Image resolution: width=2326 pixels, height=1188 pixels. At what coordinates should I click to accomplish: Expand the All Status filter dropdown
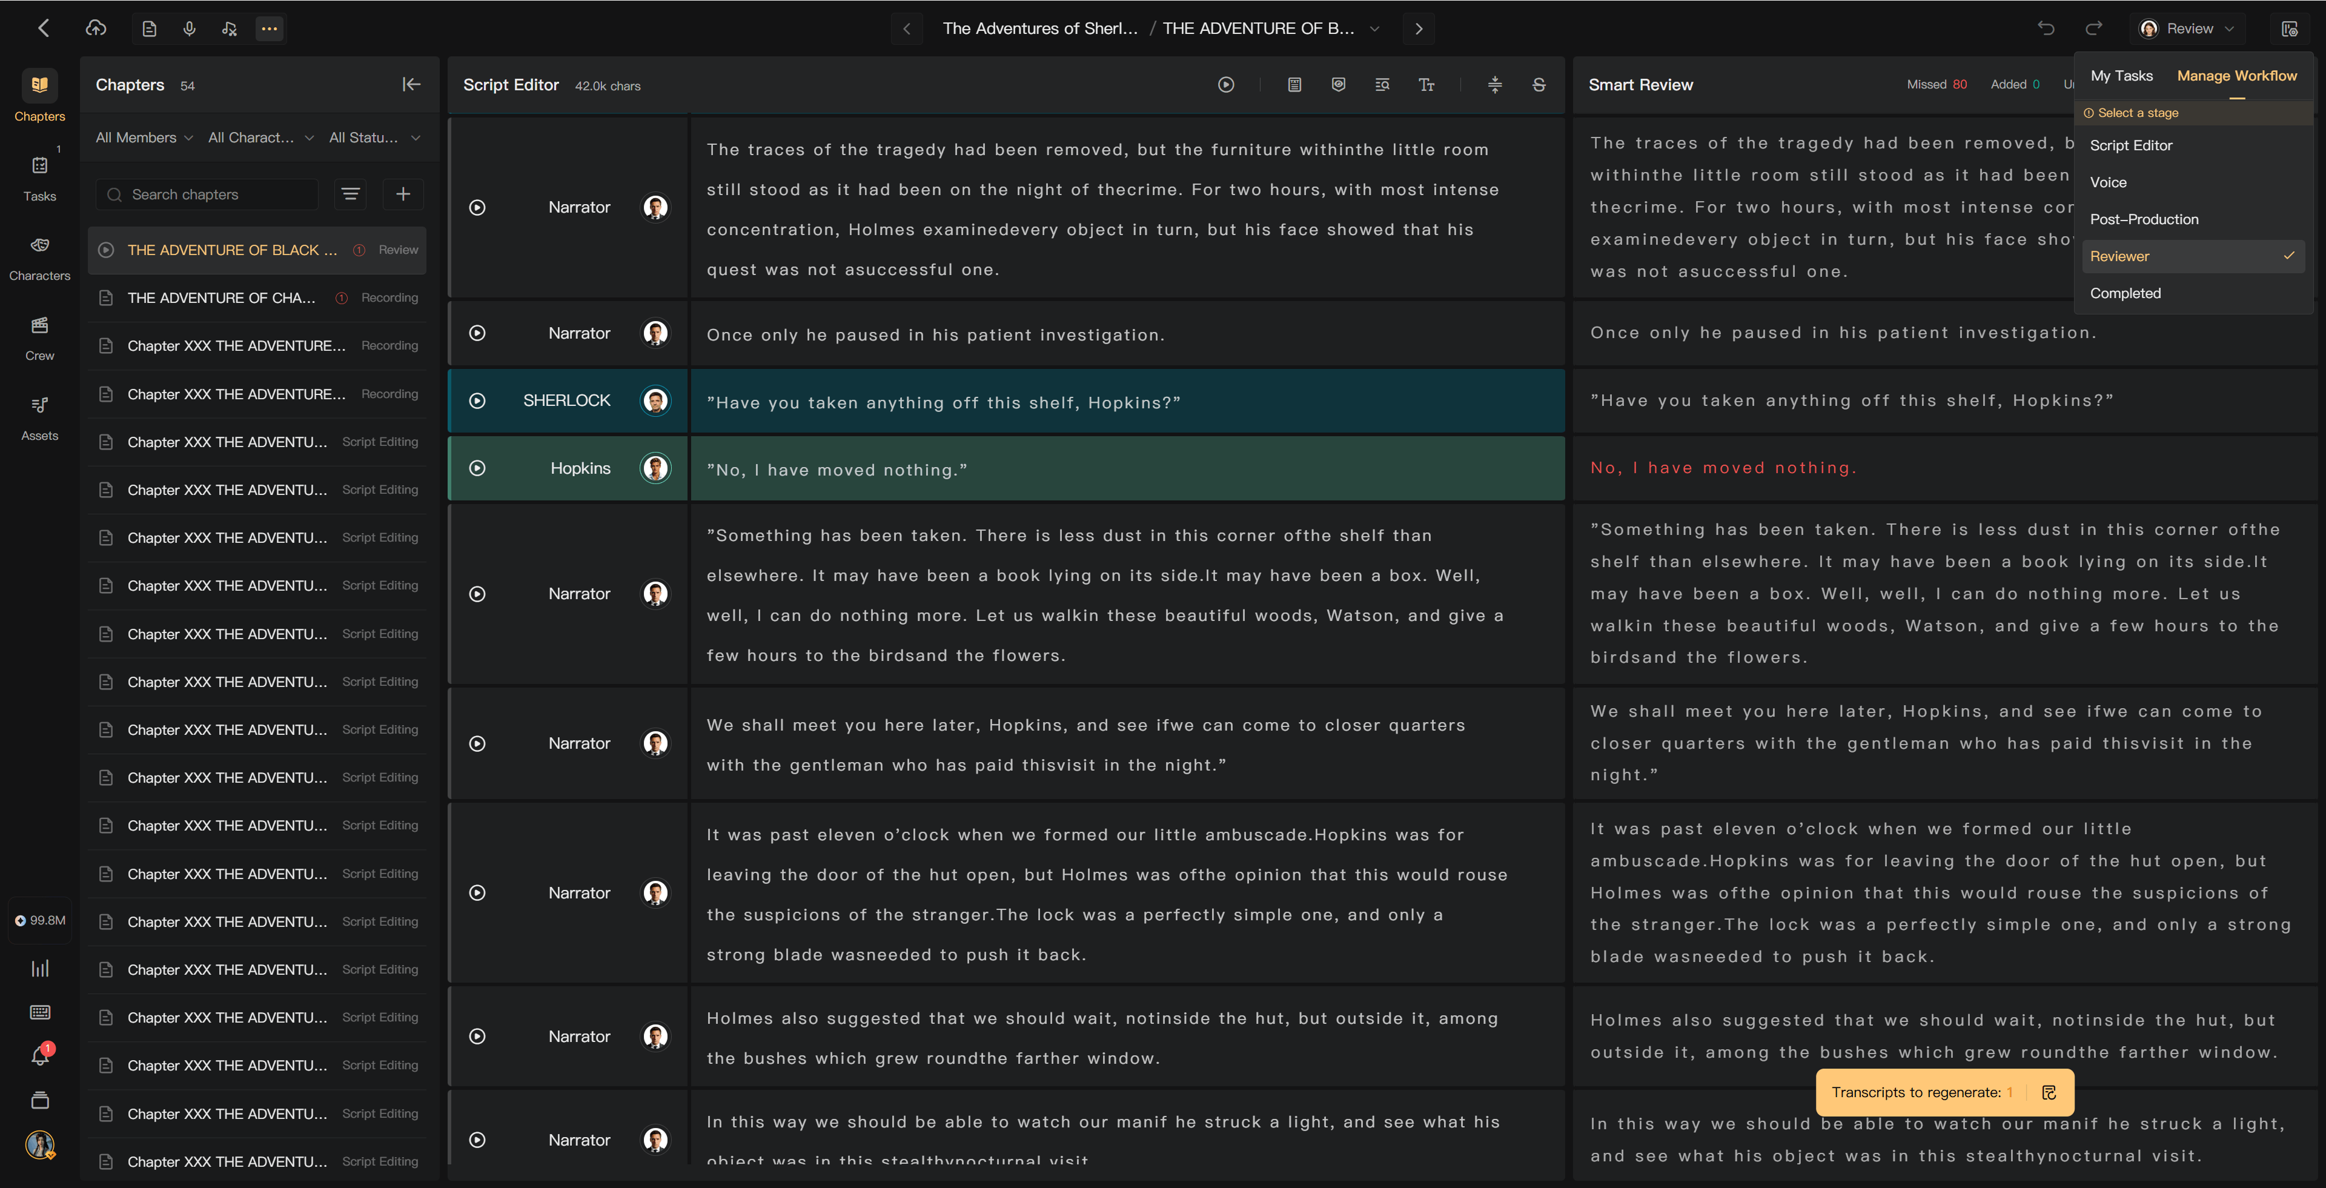pos(375,138)
